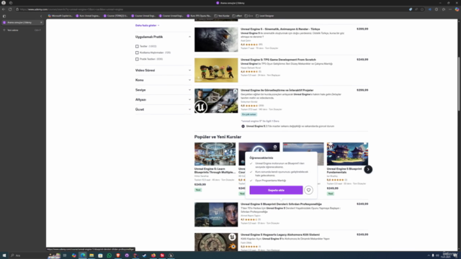461x259 pixels.
Task: Open a new tab from sidebar
Action: [x=12, y=30]
